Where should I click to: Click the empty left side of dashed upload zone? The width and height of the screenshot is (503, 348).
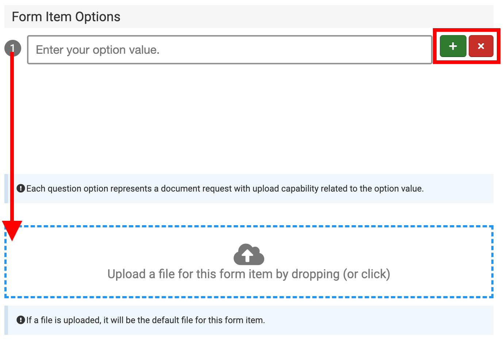coord(55,262)
